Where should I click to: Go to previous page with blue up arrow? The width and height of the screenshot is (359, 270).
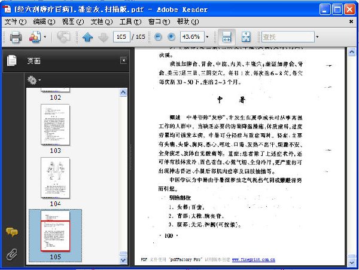(x=87, y=37)
